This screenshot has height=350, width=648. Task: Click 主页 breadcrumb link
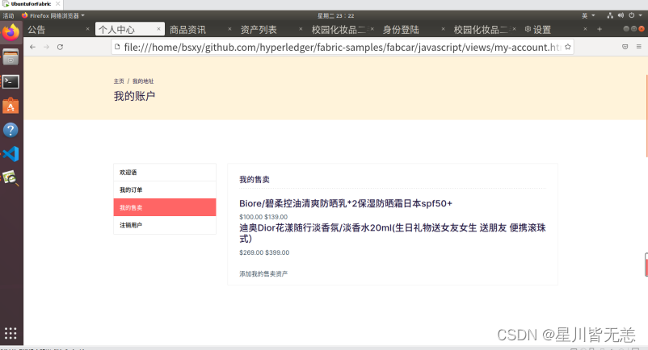pos(119,81)
